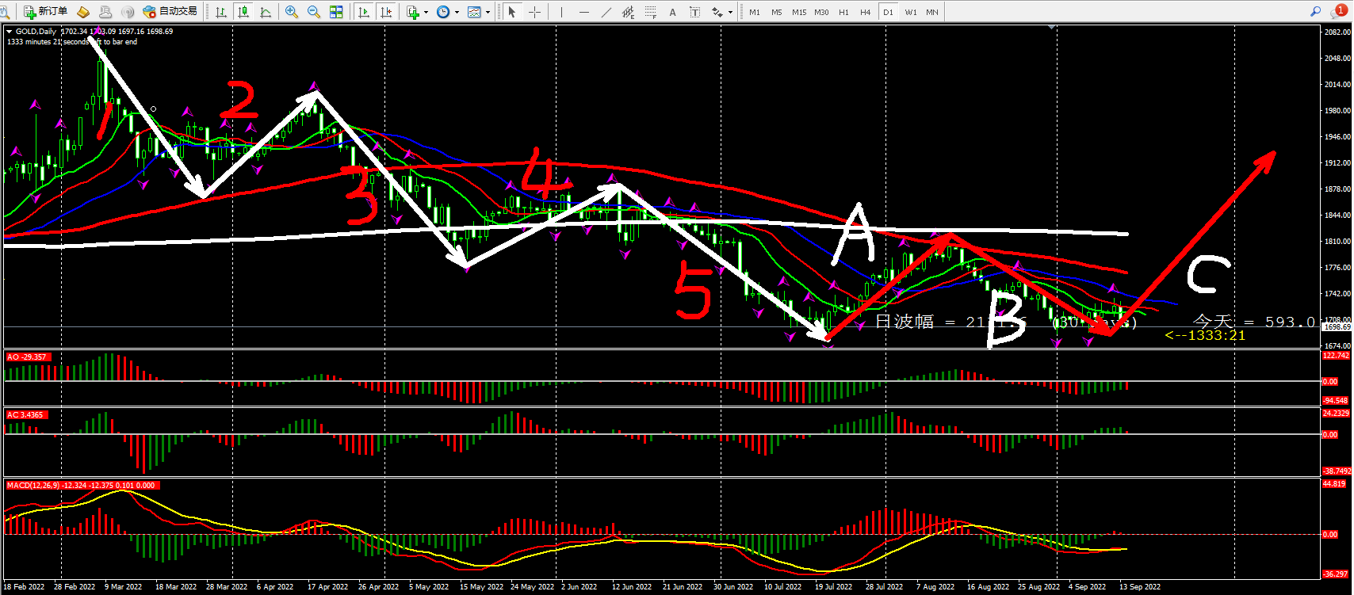Select the equidistant channel tool

629,12
